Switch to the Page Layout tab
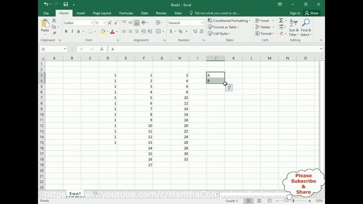Image resolution: width=363 pixels, height=204 pixels. point(102,13)
